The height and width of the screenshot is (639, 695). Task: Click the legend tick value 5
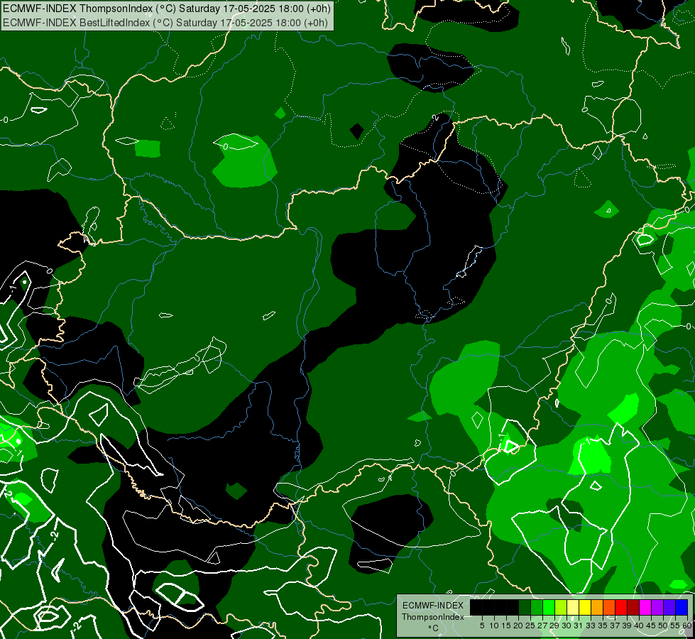coord(482,626)
